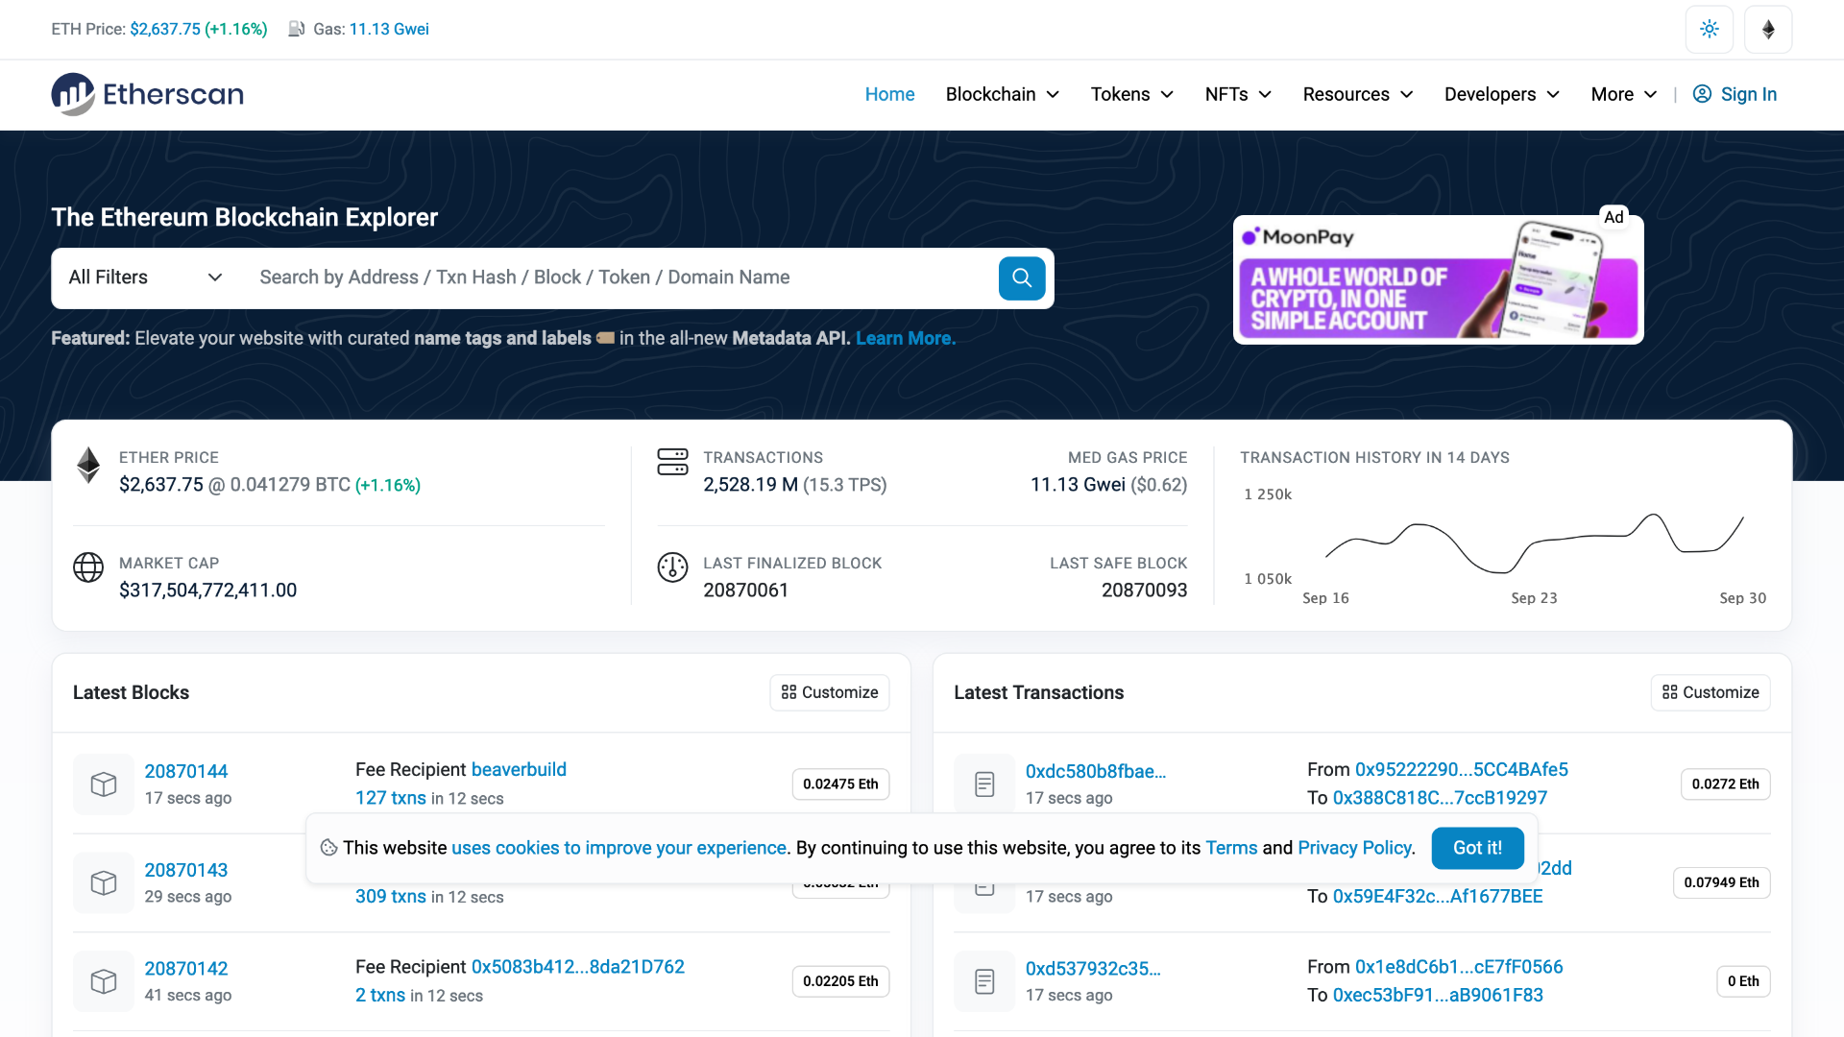
Task: Click the document icon for transaction 0xdc580b8fbae
Action: point(984,784)
